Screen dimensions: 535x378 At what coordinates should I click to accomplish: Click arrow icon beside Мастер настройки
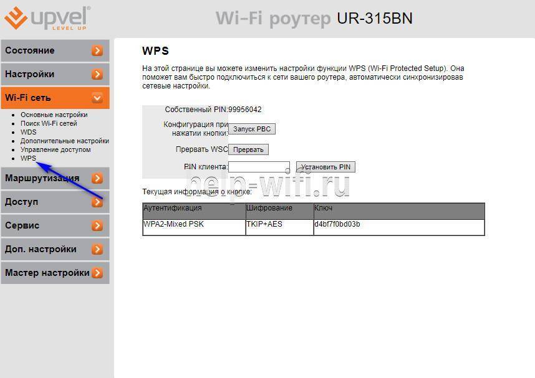[97, 273]
